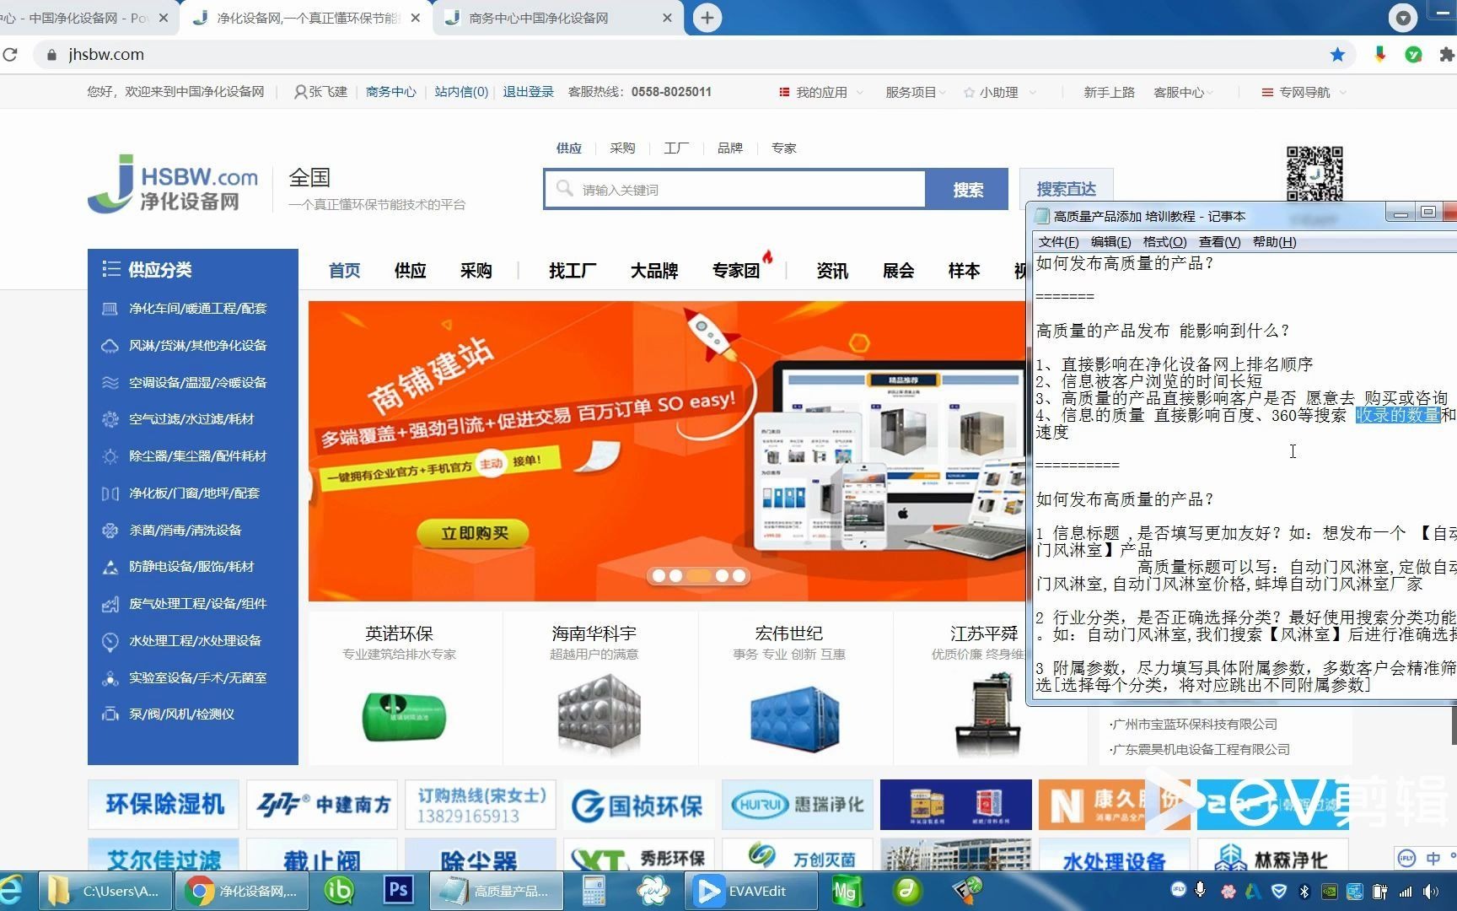
Task: Expand 小助理 dropdown menu
Action: point(999,92)
